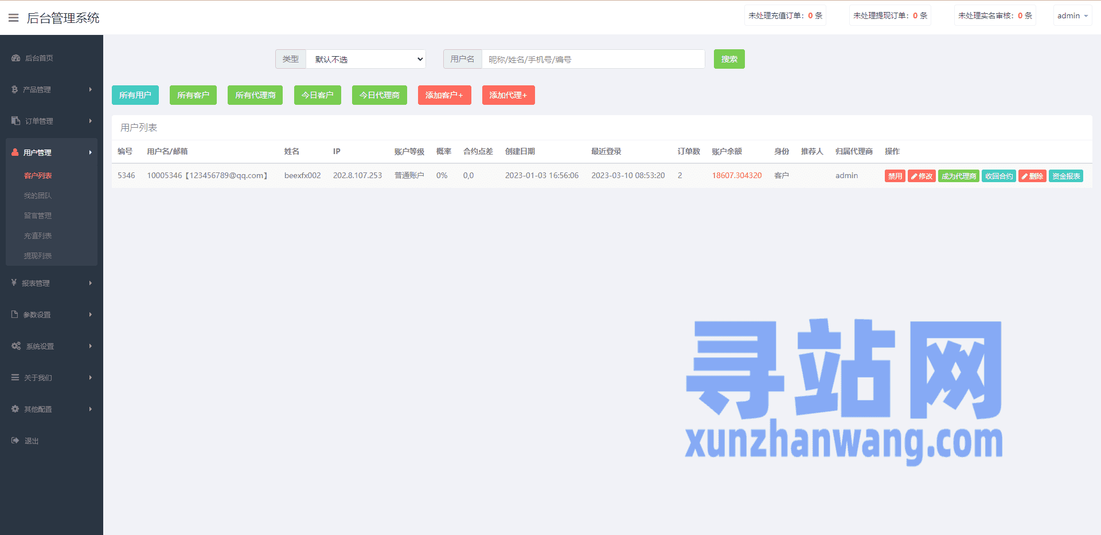Select 客户列表 submenu item
The image size is (1101, 535).
38,175
